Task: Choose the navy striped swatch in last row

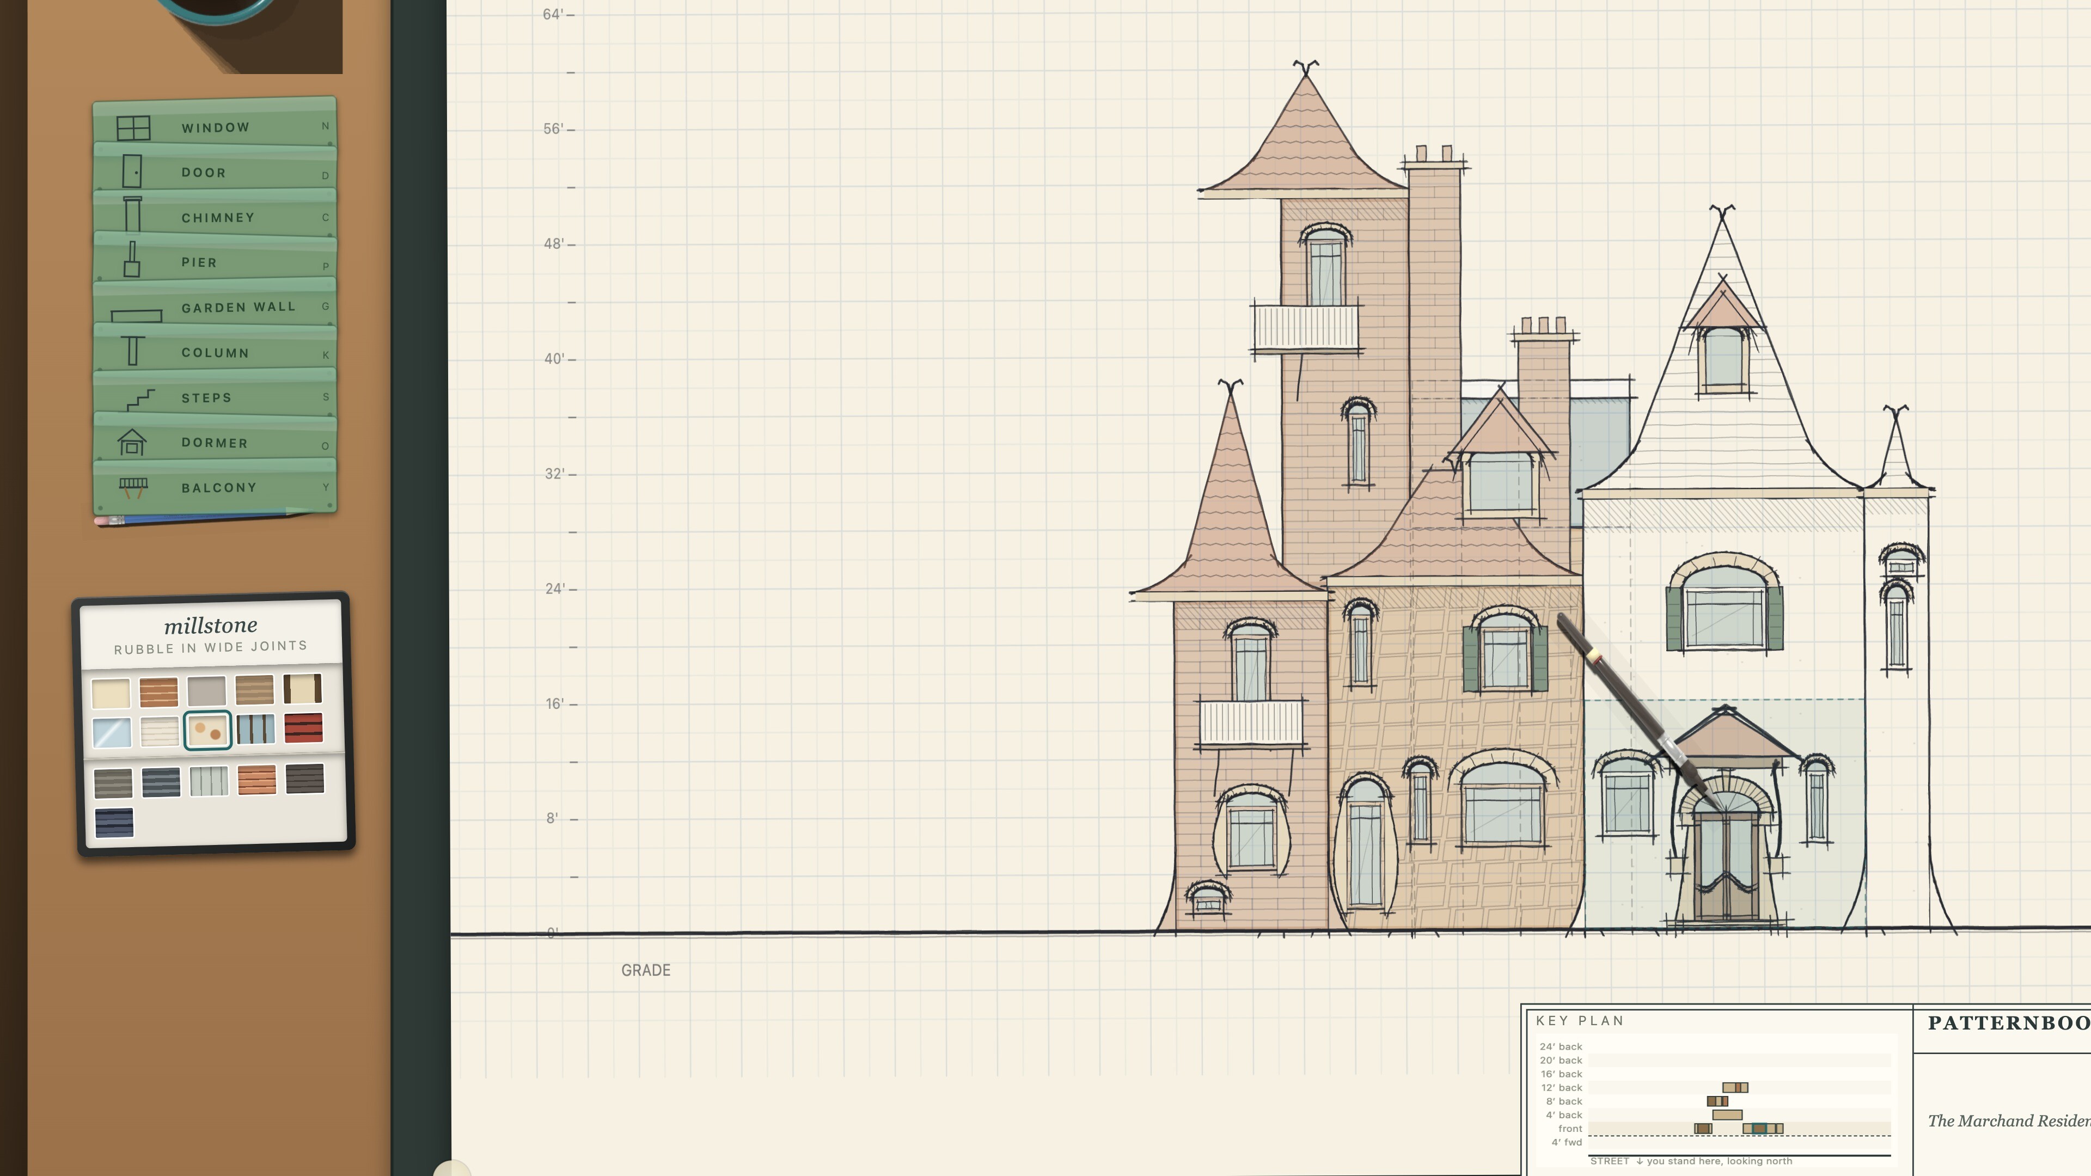Action: pos(114,822)
